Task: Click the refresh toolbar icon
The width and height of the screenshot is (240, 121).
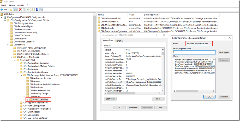Action: pyautogui.click(x=28, y=9)
